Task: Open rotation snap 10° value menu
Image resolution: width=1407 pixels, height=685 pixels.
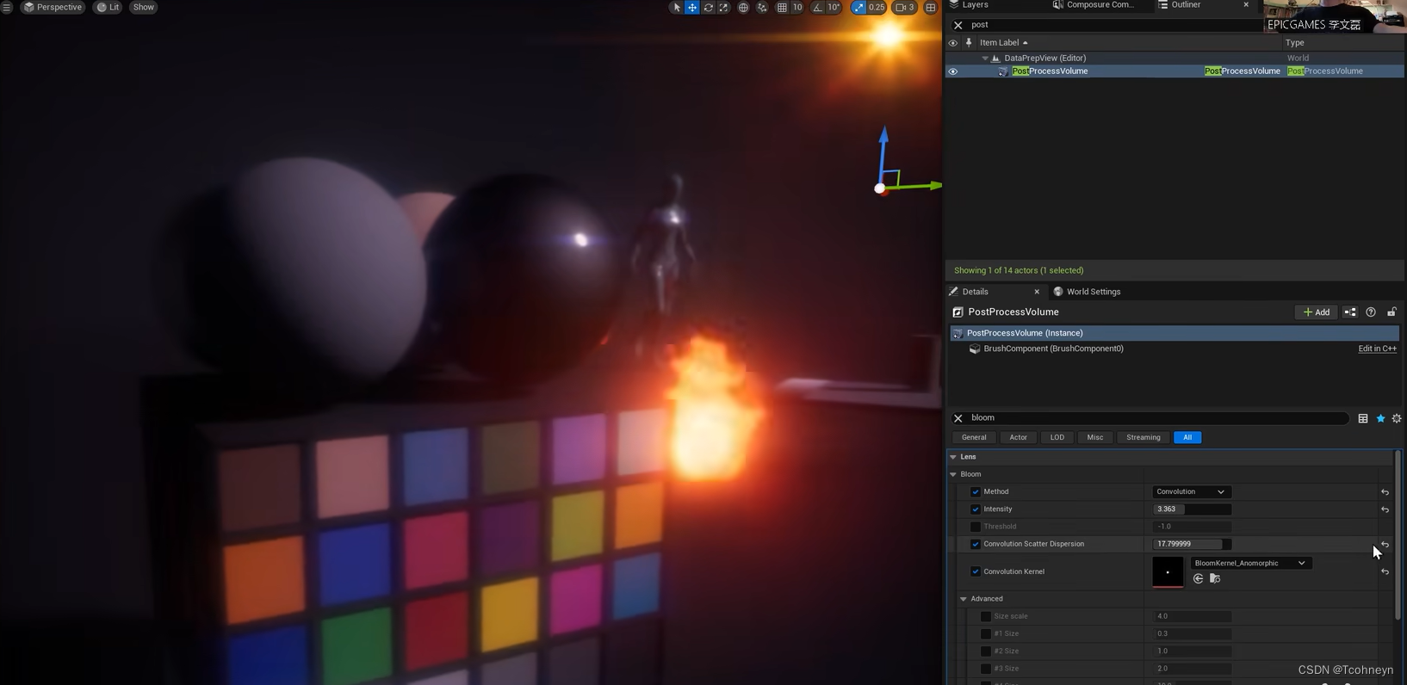Action: click(x=834, y=8)
